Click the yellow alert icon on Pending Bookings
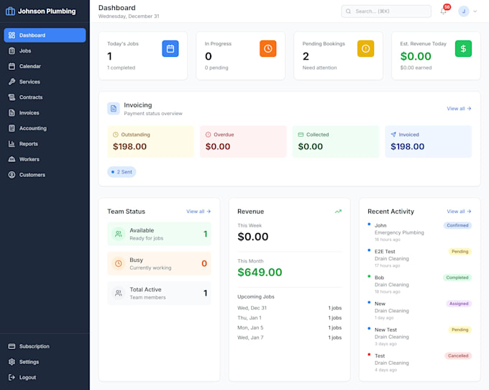This screenshot has height=390, width=489. click(365, 49)
